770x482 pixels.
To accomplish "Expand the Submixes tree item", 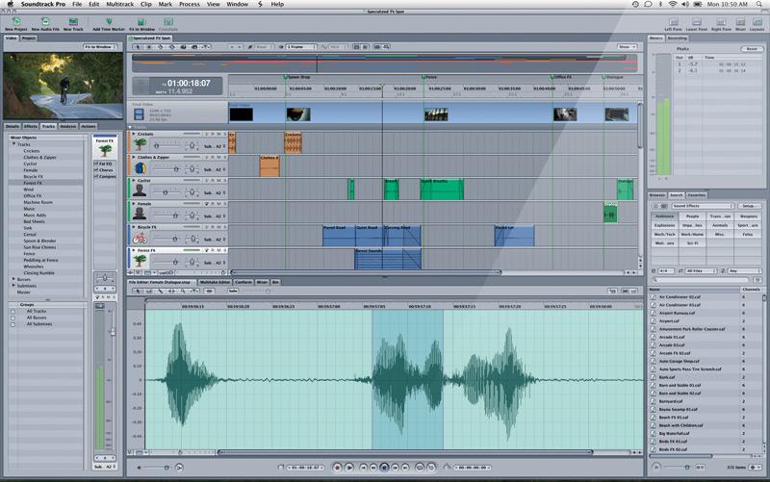I will click(13, 286).
